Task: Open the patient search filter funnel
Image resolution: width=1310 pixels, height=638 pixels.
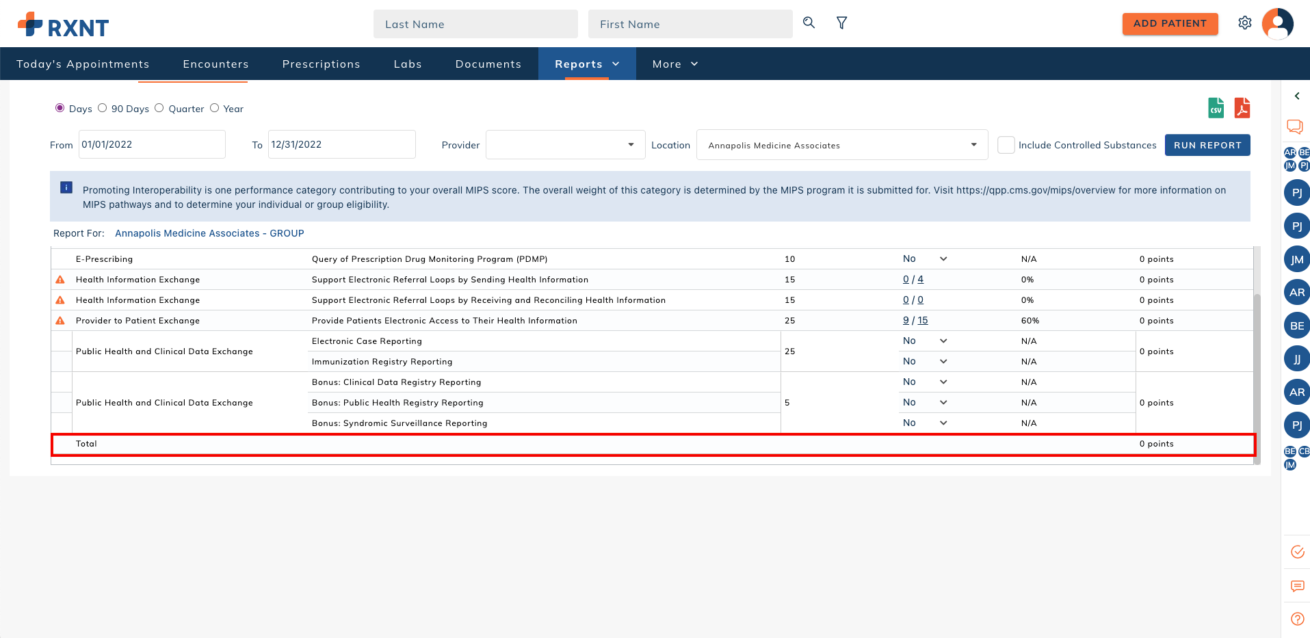Action: [x=842, y=23]
